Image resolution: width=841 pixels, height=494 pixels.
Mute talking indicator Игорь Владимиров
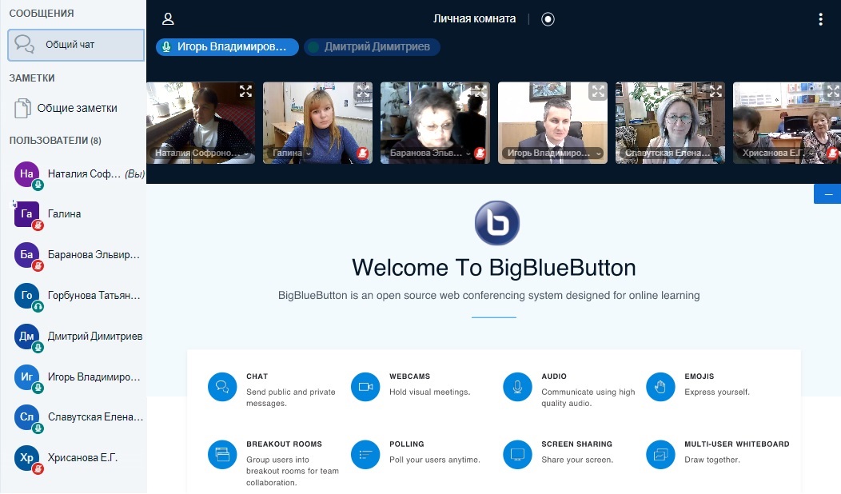click(x=227, y=46)
